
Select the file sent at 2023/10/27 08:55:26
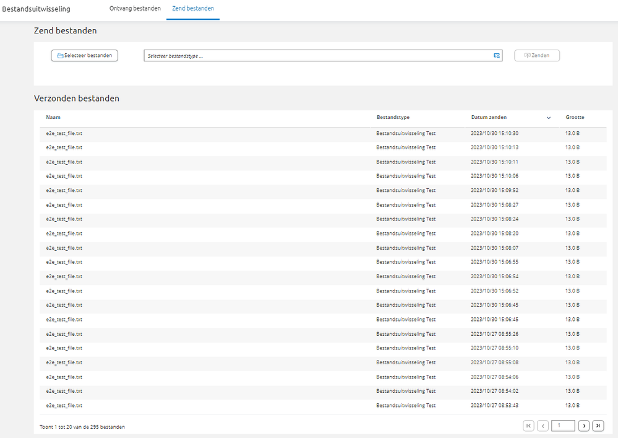323,334
